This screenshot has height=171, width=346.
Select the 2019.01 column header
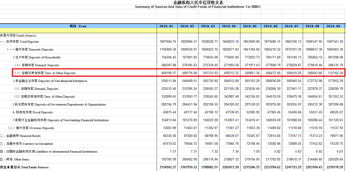click(x=167, y=26)
